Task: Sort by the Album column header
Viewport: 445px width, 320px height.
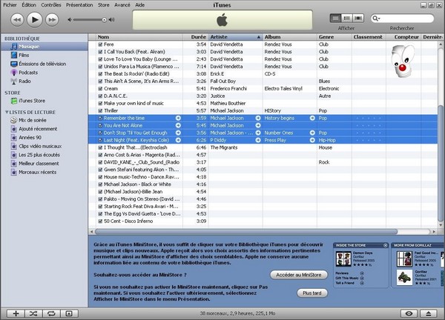Action: (289, 37)
